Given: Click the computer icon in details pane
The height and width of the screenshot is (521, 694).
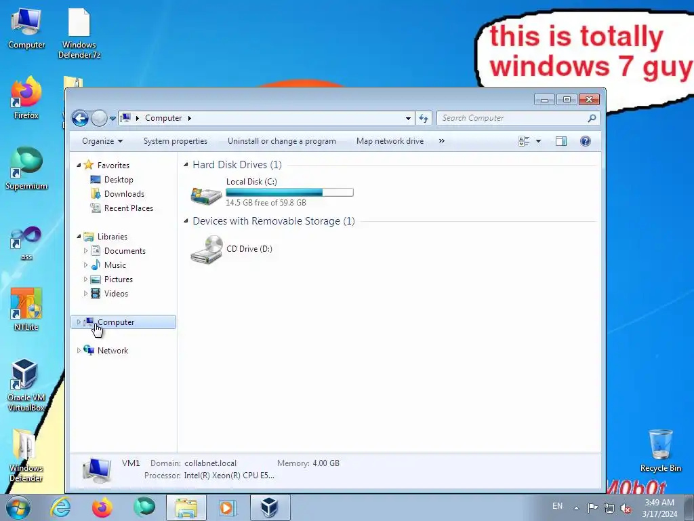Looking at the screenshot, I should 97,470.
